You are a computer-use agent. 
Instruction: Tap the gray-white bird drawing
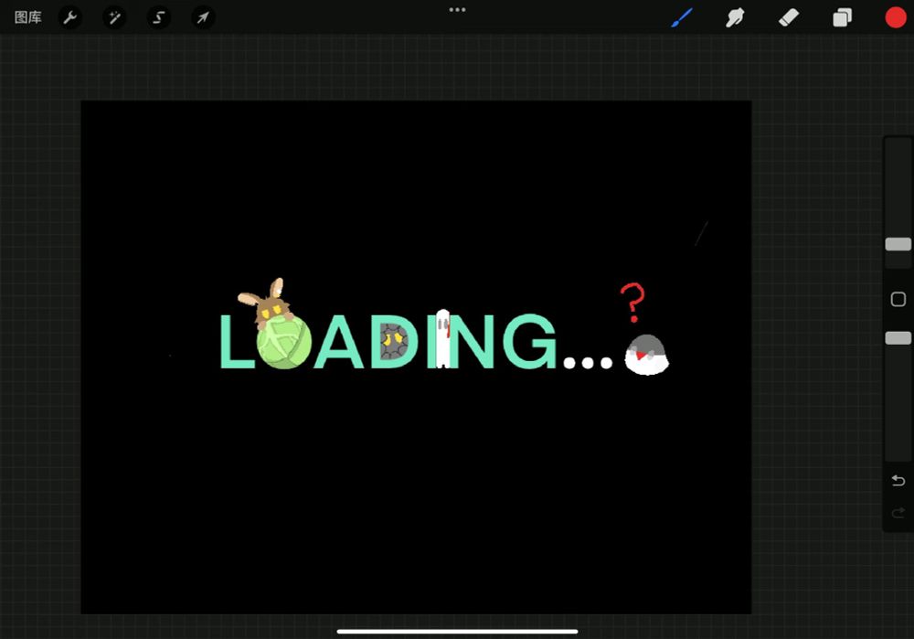click(x=647, y=355)
